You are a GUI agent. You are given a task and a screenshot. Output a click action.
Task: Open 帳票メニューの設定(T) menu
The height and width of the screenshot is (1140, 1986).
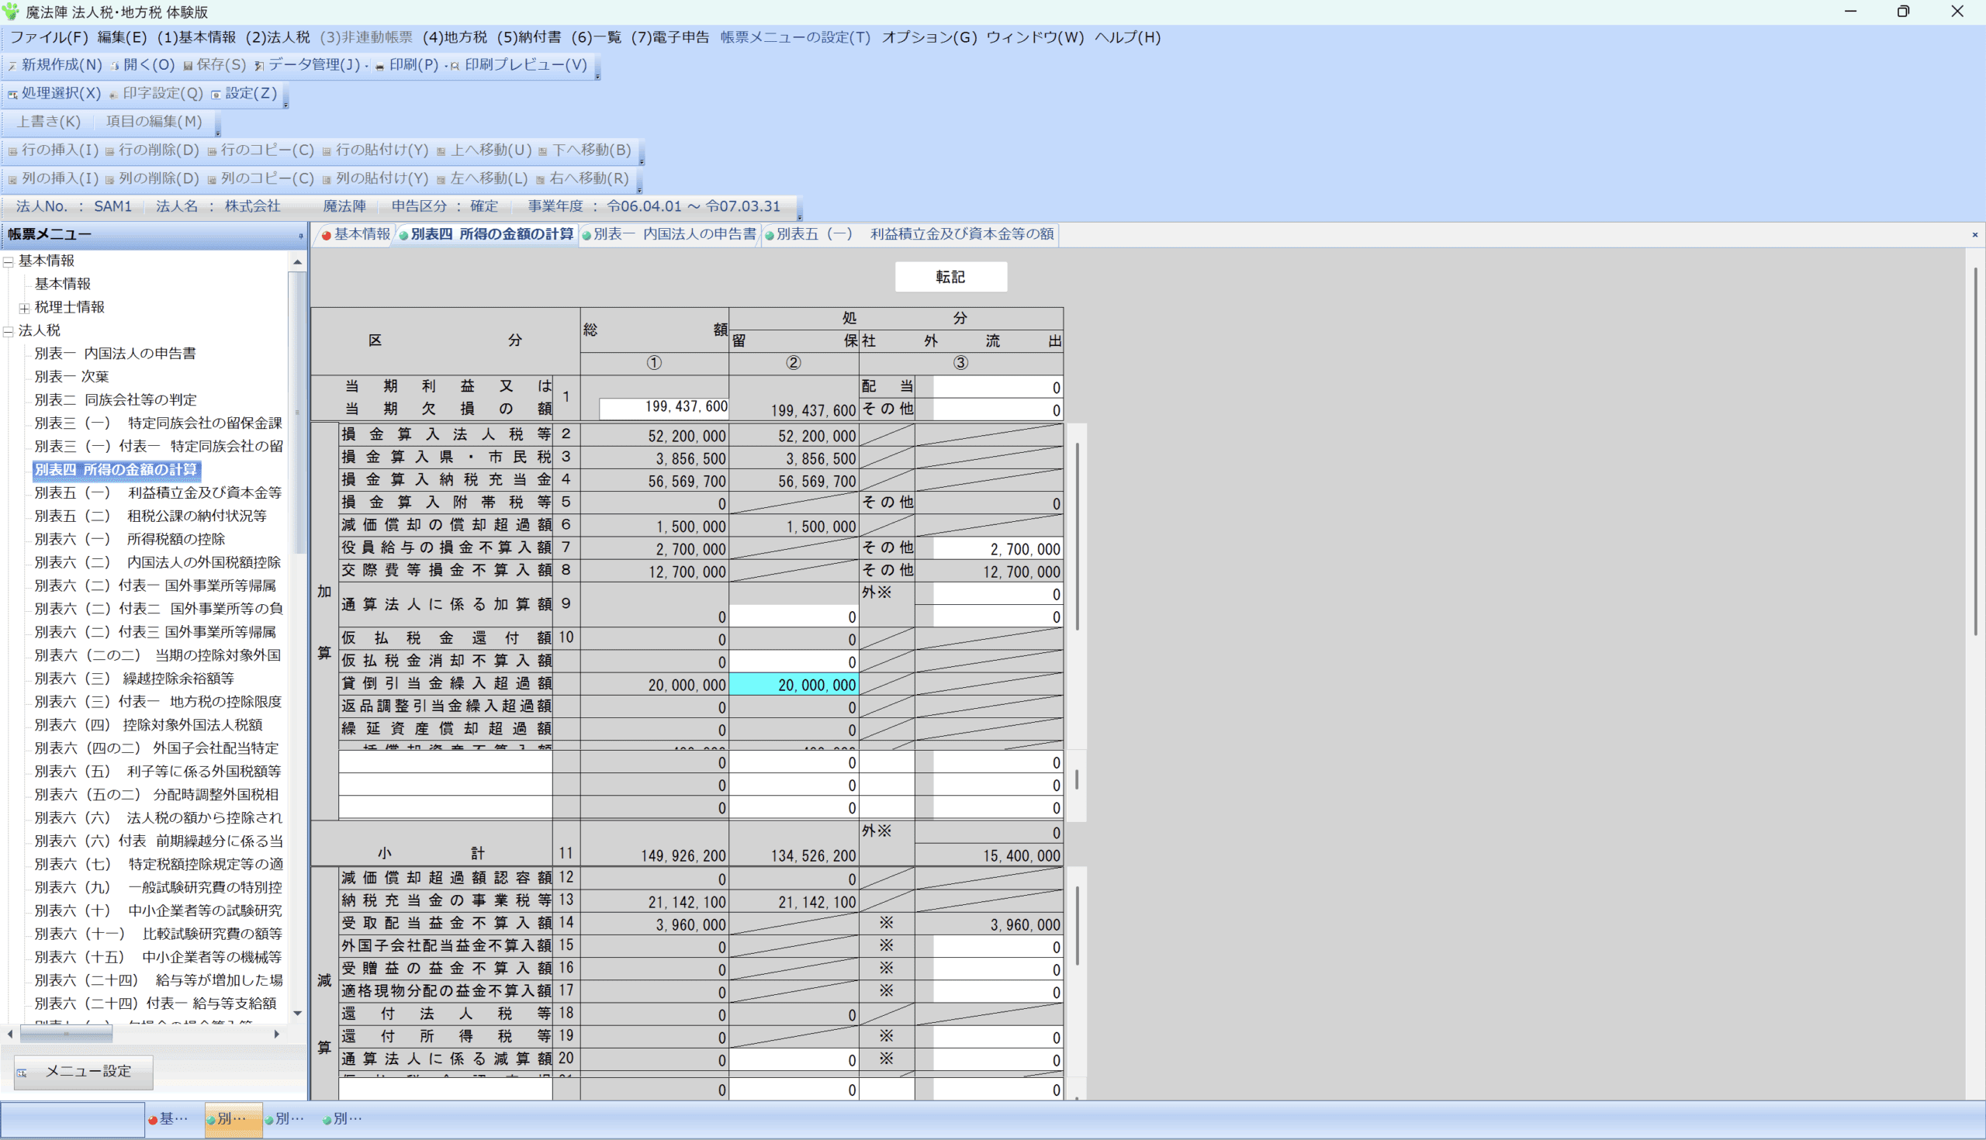click(x=795, y=36)
